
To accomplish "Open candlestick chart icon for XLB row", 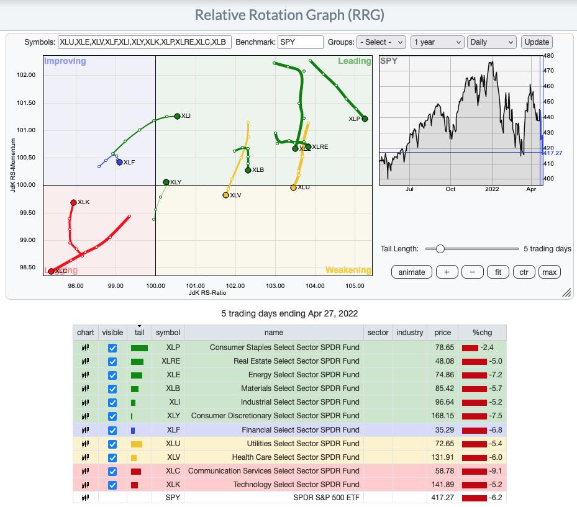I will [85, 388].
